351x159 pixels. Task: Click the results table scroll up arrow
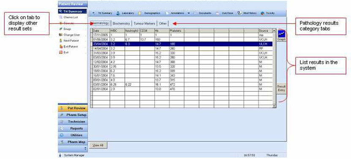[x=274, y=30]
